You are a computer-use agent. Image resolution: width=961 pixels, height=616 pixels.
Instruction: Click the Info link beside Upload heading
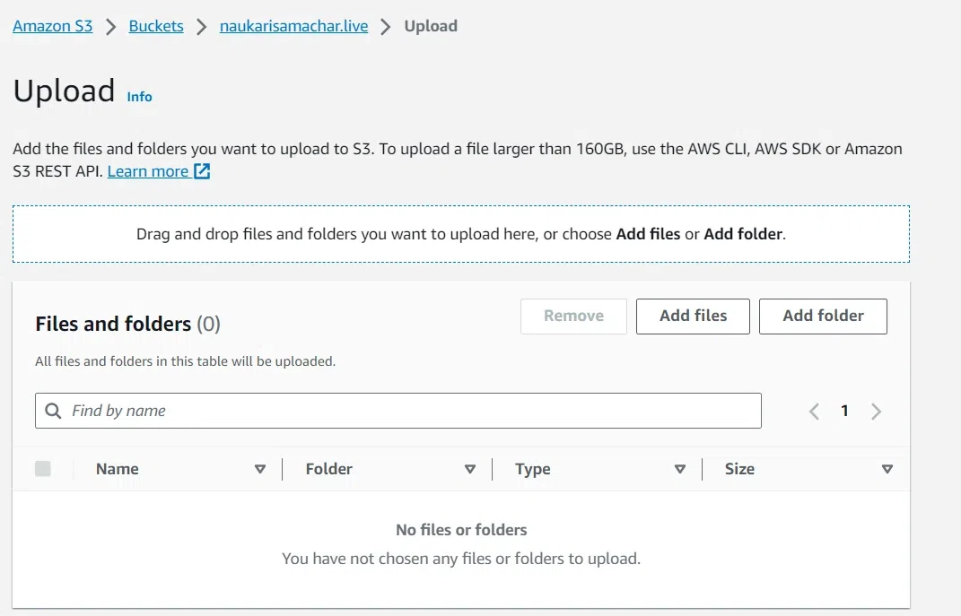139,97
